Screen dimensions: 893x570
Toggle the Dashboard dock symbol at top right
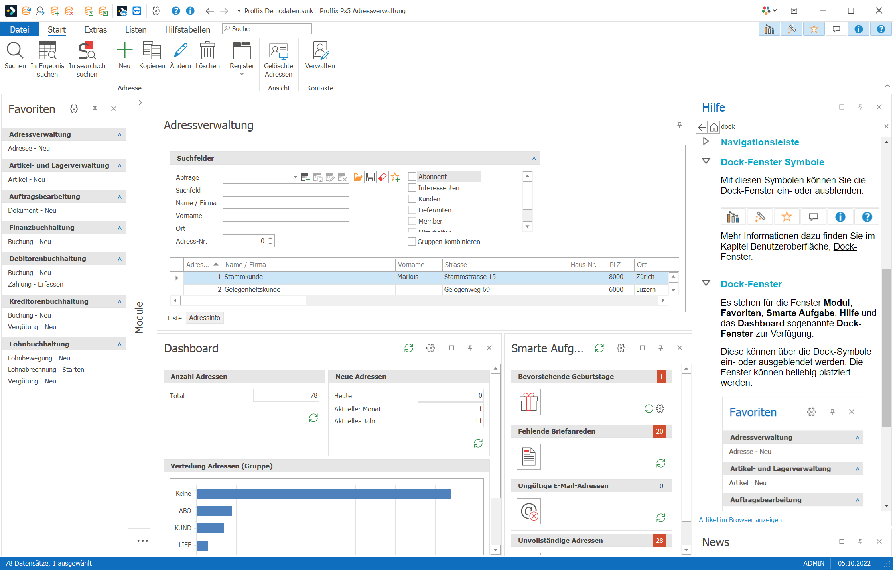pyautogui.click(x=769, y=29)
